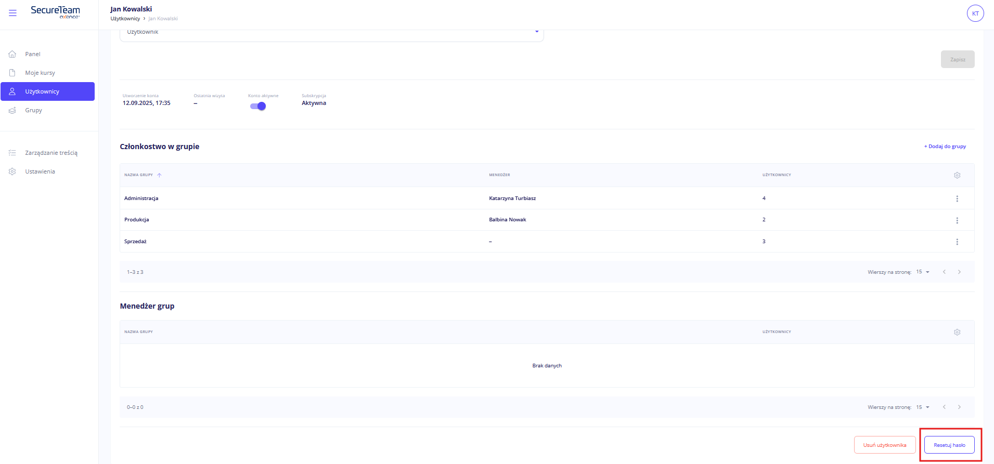Click the Dodaj do grupy link

[945, 147]
